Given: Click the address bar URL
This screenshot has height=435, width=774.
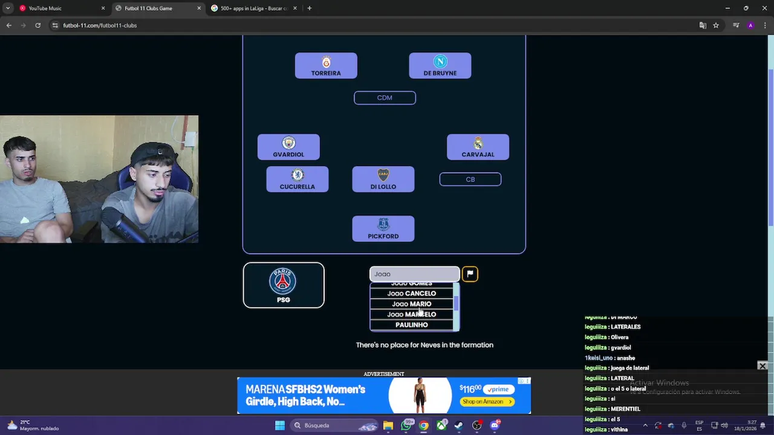Looking at the screenshot, I should (100, 25).
